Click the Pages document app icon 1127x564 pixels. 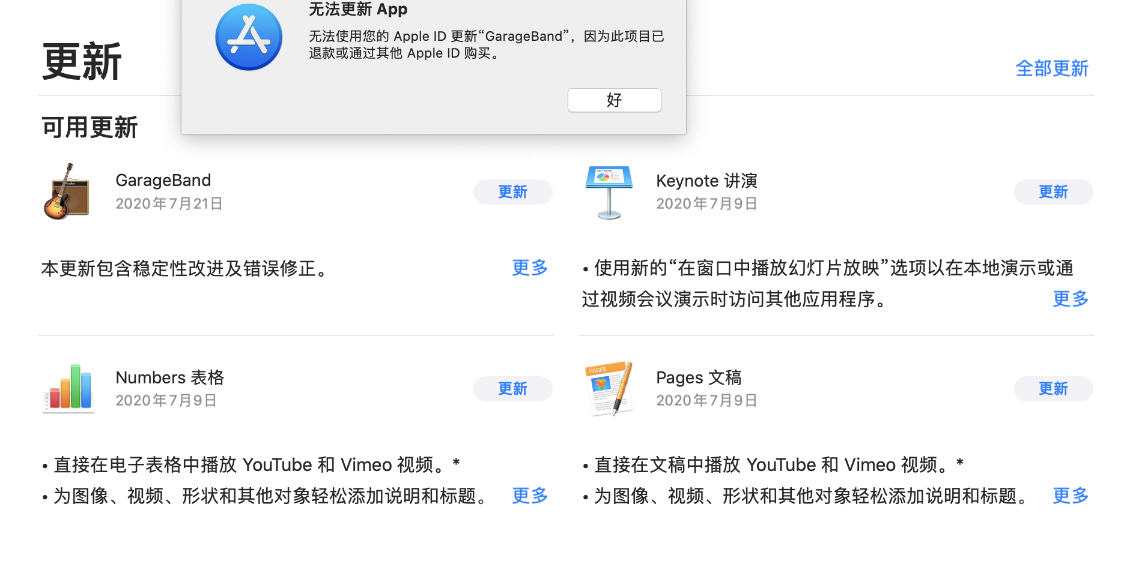click(x=609, y=389)
